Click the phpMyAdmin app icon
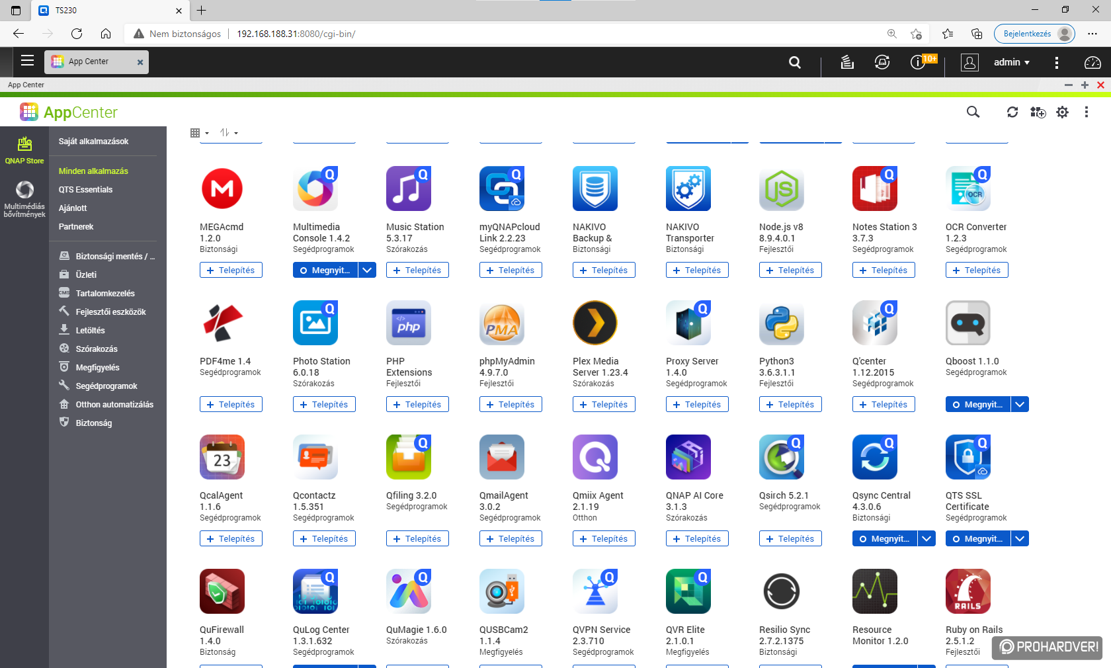Screen dimensions: 1111x668 click(x=502, y=323)
